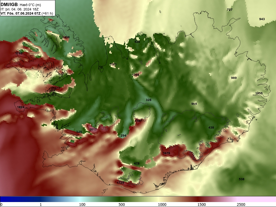Click the 0 tick on color scale

1,205
